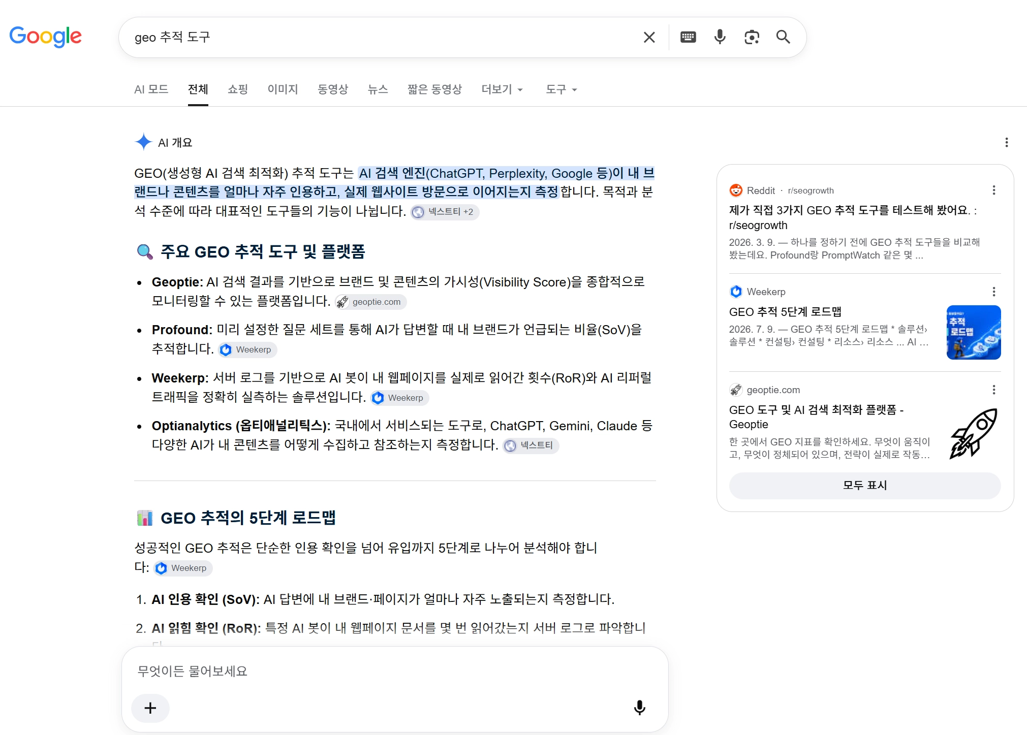Screen dimensions: 1027x735
Task: Open the 동영상 tab
Action: [x=333, y=89]
